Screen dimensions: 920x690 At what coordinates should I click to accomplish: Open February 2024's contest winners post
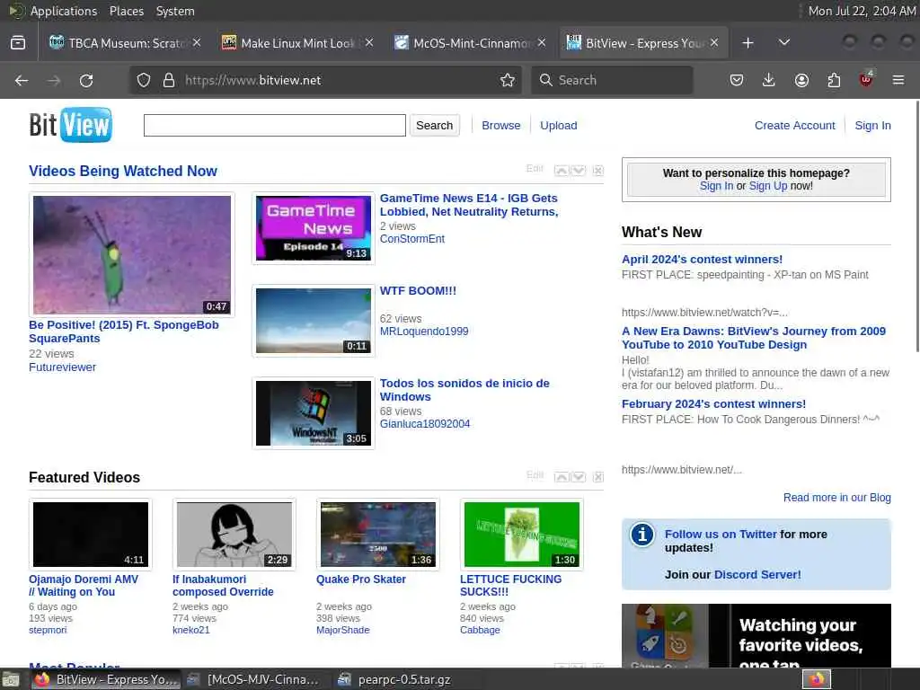click(713, 404)
